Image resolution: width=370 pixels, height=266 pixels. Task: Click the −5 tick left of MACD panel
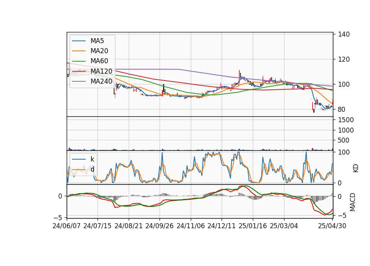click(58, 217)
